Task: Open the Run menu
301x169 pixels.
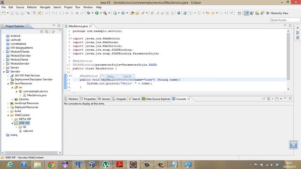Action: coord(78,7)
